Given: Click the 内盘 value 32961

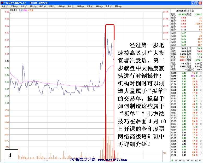Looking at the screenshot, I should tap(199, 60).
